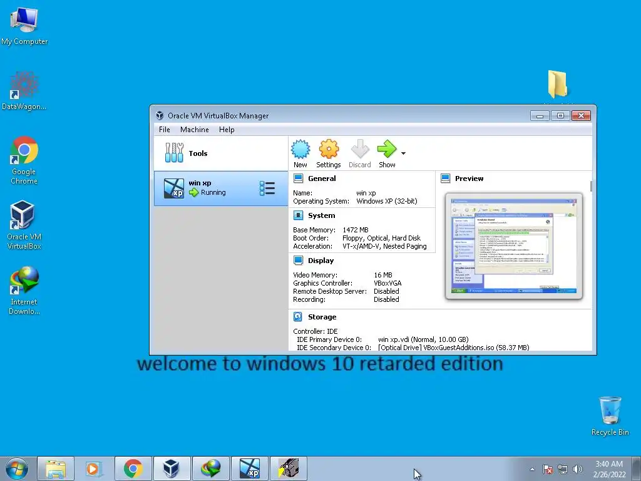641x481 pixels.
Task: Click the Storage disk icon
Action: [x=298, y=317]
